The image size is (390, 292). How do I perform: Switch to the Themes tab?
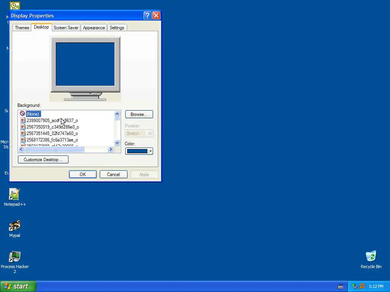point(22,27)
